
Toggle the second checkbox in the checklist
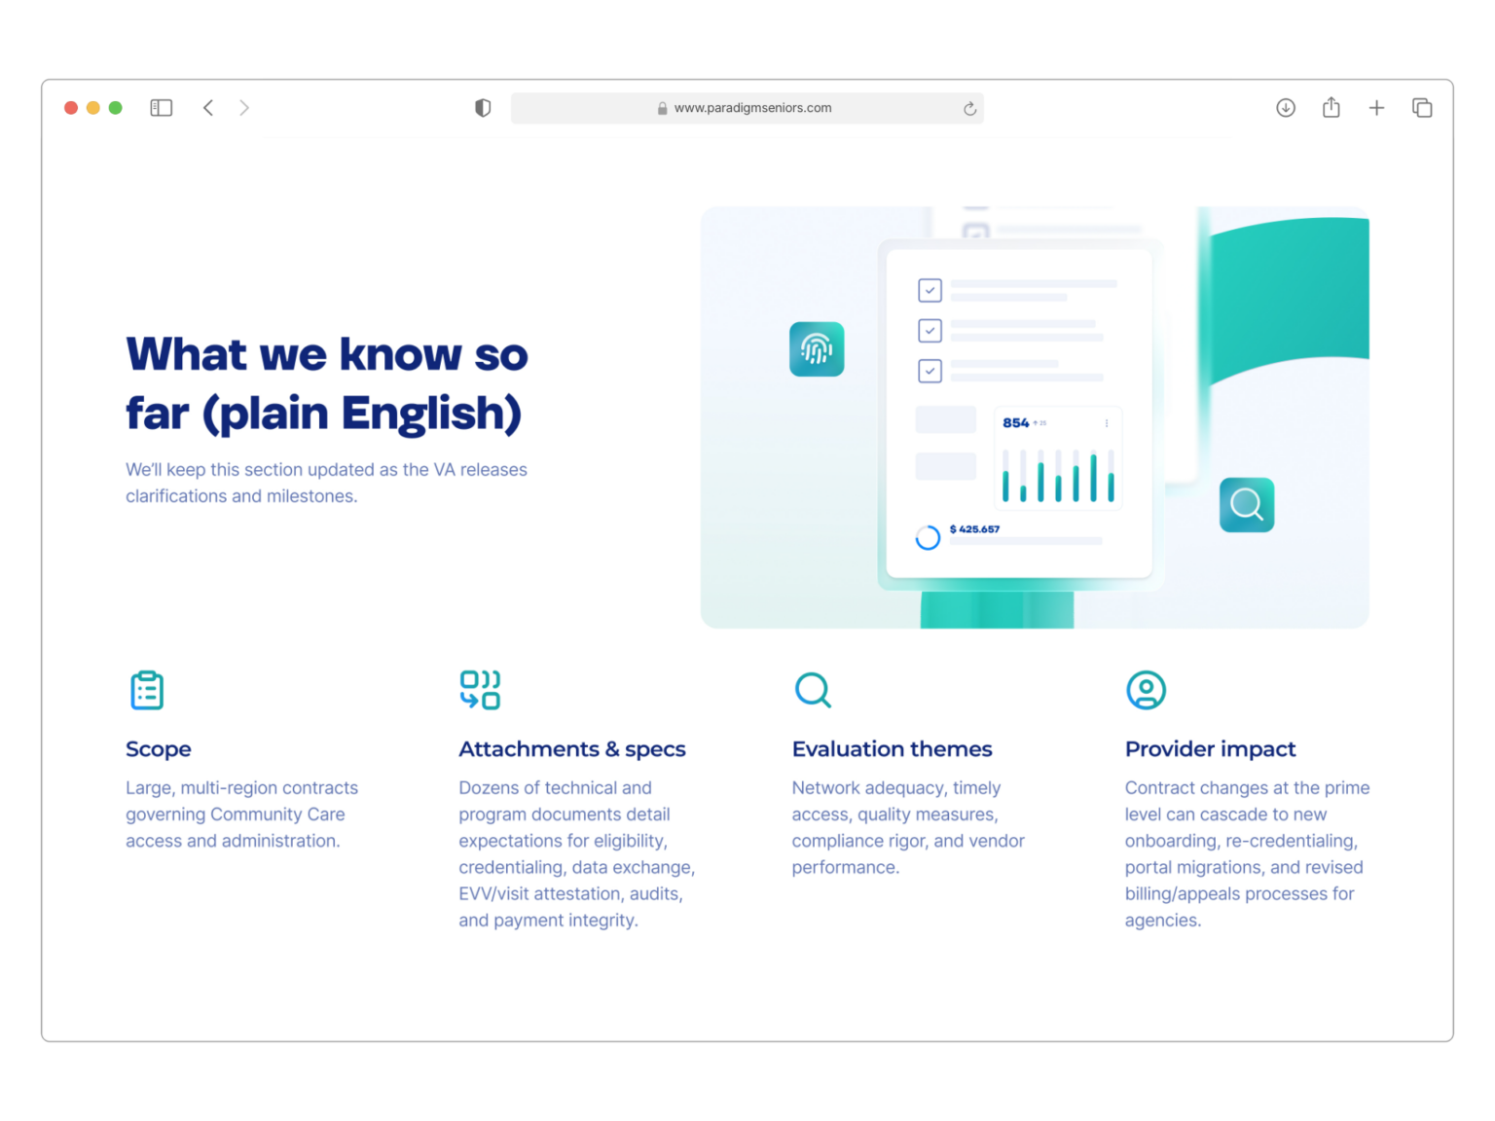[930, 331]
